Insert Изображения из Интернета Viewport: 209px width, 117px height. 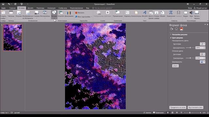point(28,15)
